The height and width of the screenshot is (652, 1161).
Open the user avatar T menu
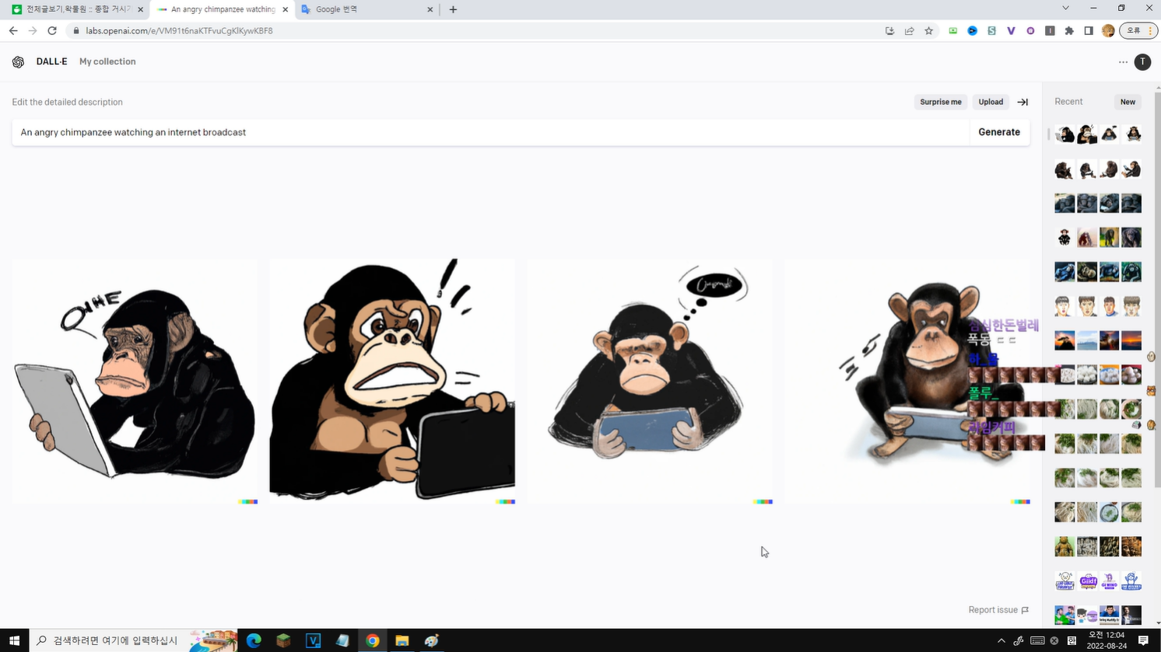(1142, 62)
